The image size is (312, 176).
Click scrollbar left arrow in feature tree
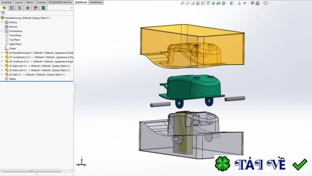click(2, 171)
